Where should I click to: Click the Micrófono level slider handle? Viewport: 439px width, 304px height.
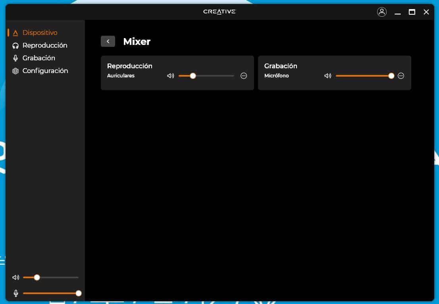391,76
